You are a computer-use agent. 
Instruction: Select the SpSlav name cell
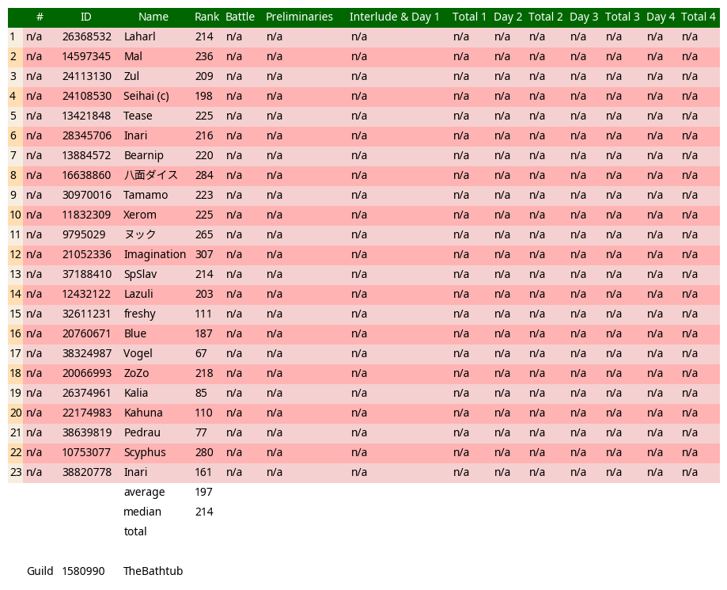pyautogui.click(x=140, y=274)
